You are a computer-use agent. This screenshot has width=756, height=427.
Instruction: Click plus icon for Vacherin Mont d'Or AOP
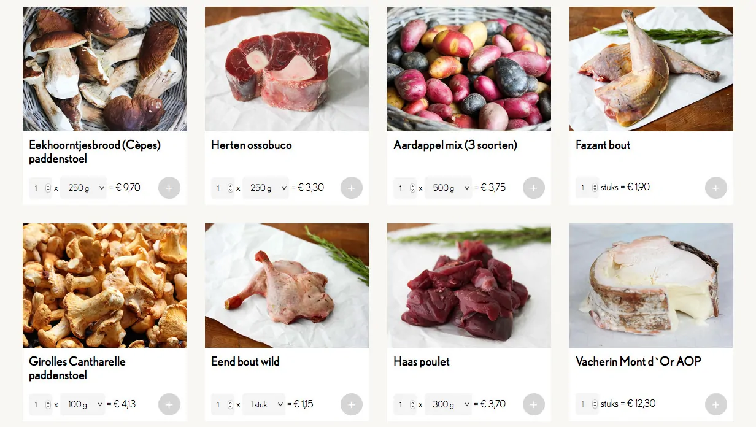point(716,404)
